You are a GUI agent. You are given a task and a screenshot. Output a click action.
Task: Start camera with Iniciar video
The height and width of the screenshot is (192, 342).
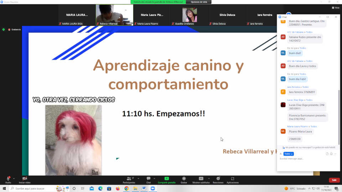click(x=25, y=178)
